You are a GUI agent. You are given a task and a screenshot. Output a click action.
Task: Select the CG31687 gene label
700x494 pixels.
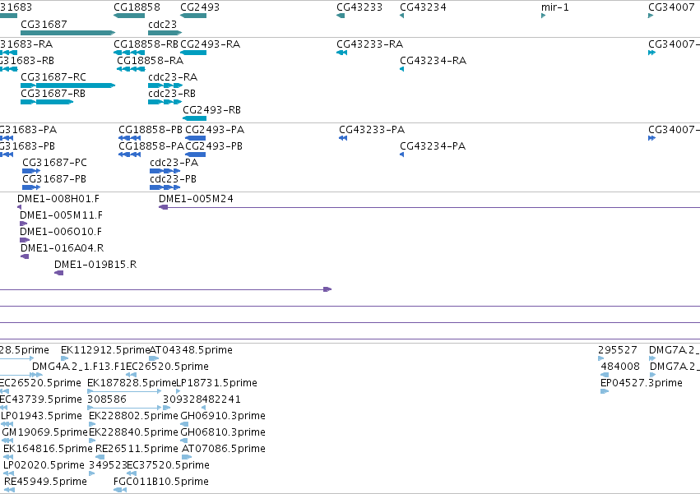pyautogui.click(x=44, y=24)
